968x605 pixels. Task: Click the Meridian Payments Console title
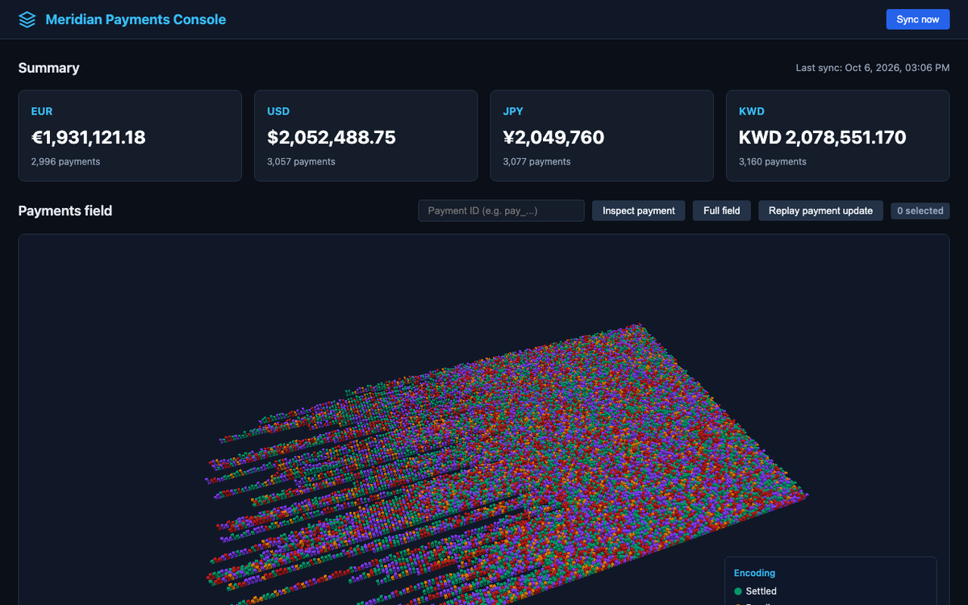click(136, 19)
